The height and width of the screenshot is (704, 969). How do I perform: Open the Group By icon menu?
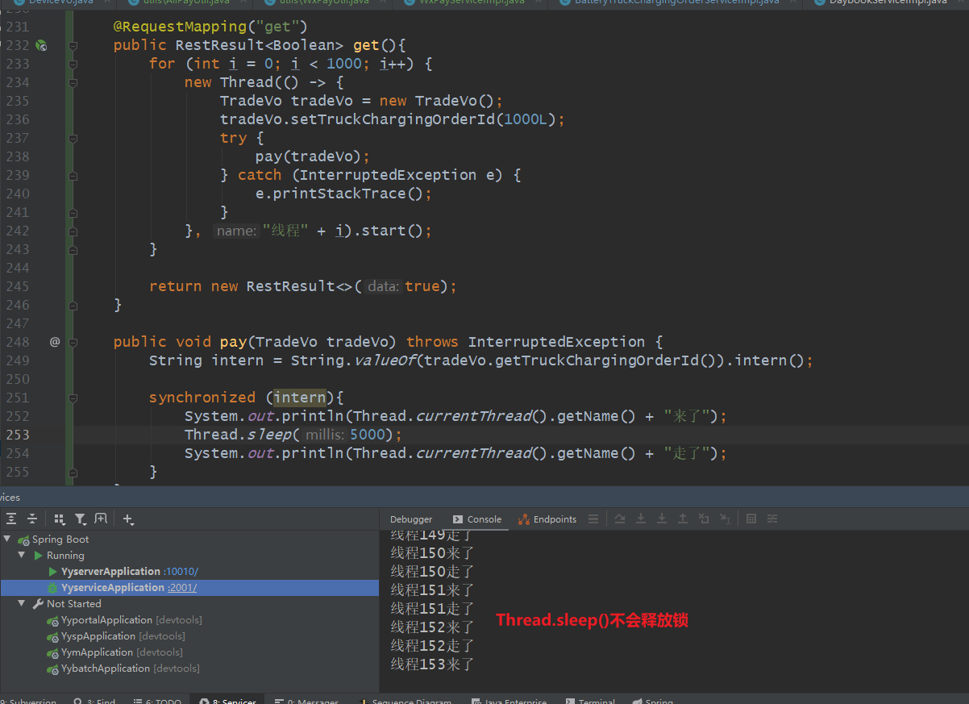pyautogui.click(x=60, y=519)
